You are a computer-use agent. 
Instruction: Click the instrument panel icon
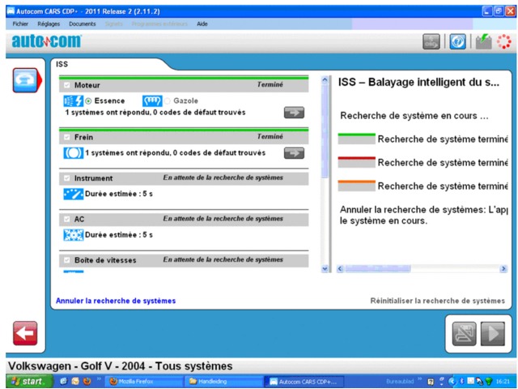click(74, 194)
